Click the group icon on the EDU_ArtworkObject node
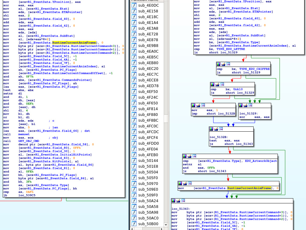This screenshot has width=306, height=230. (194, 156)
